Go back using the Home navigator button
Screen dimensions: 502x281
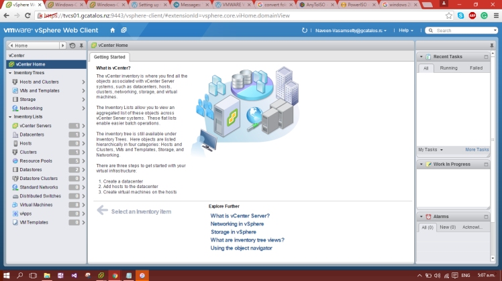pos(34,45)
